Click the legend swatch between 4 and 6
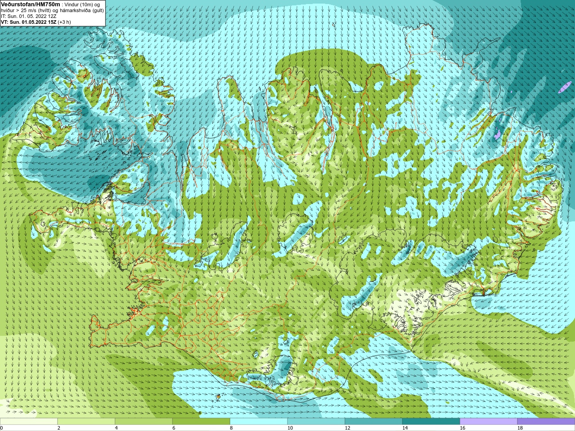The width and height of the screenshot is (575, 431). click(144, 422)
